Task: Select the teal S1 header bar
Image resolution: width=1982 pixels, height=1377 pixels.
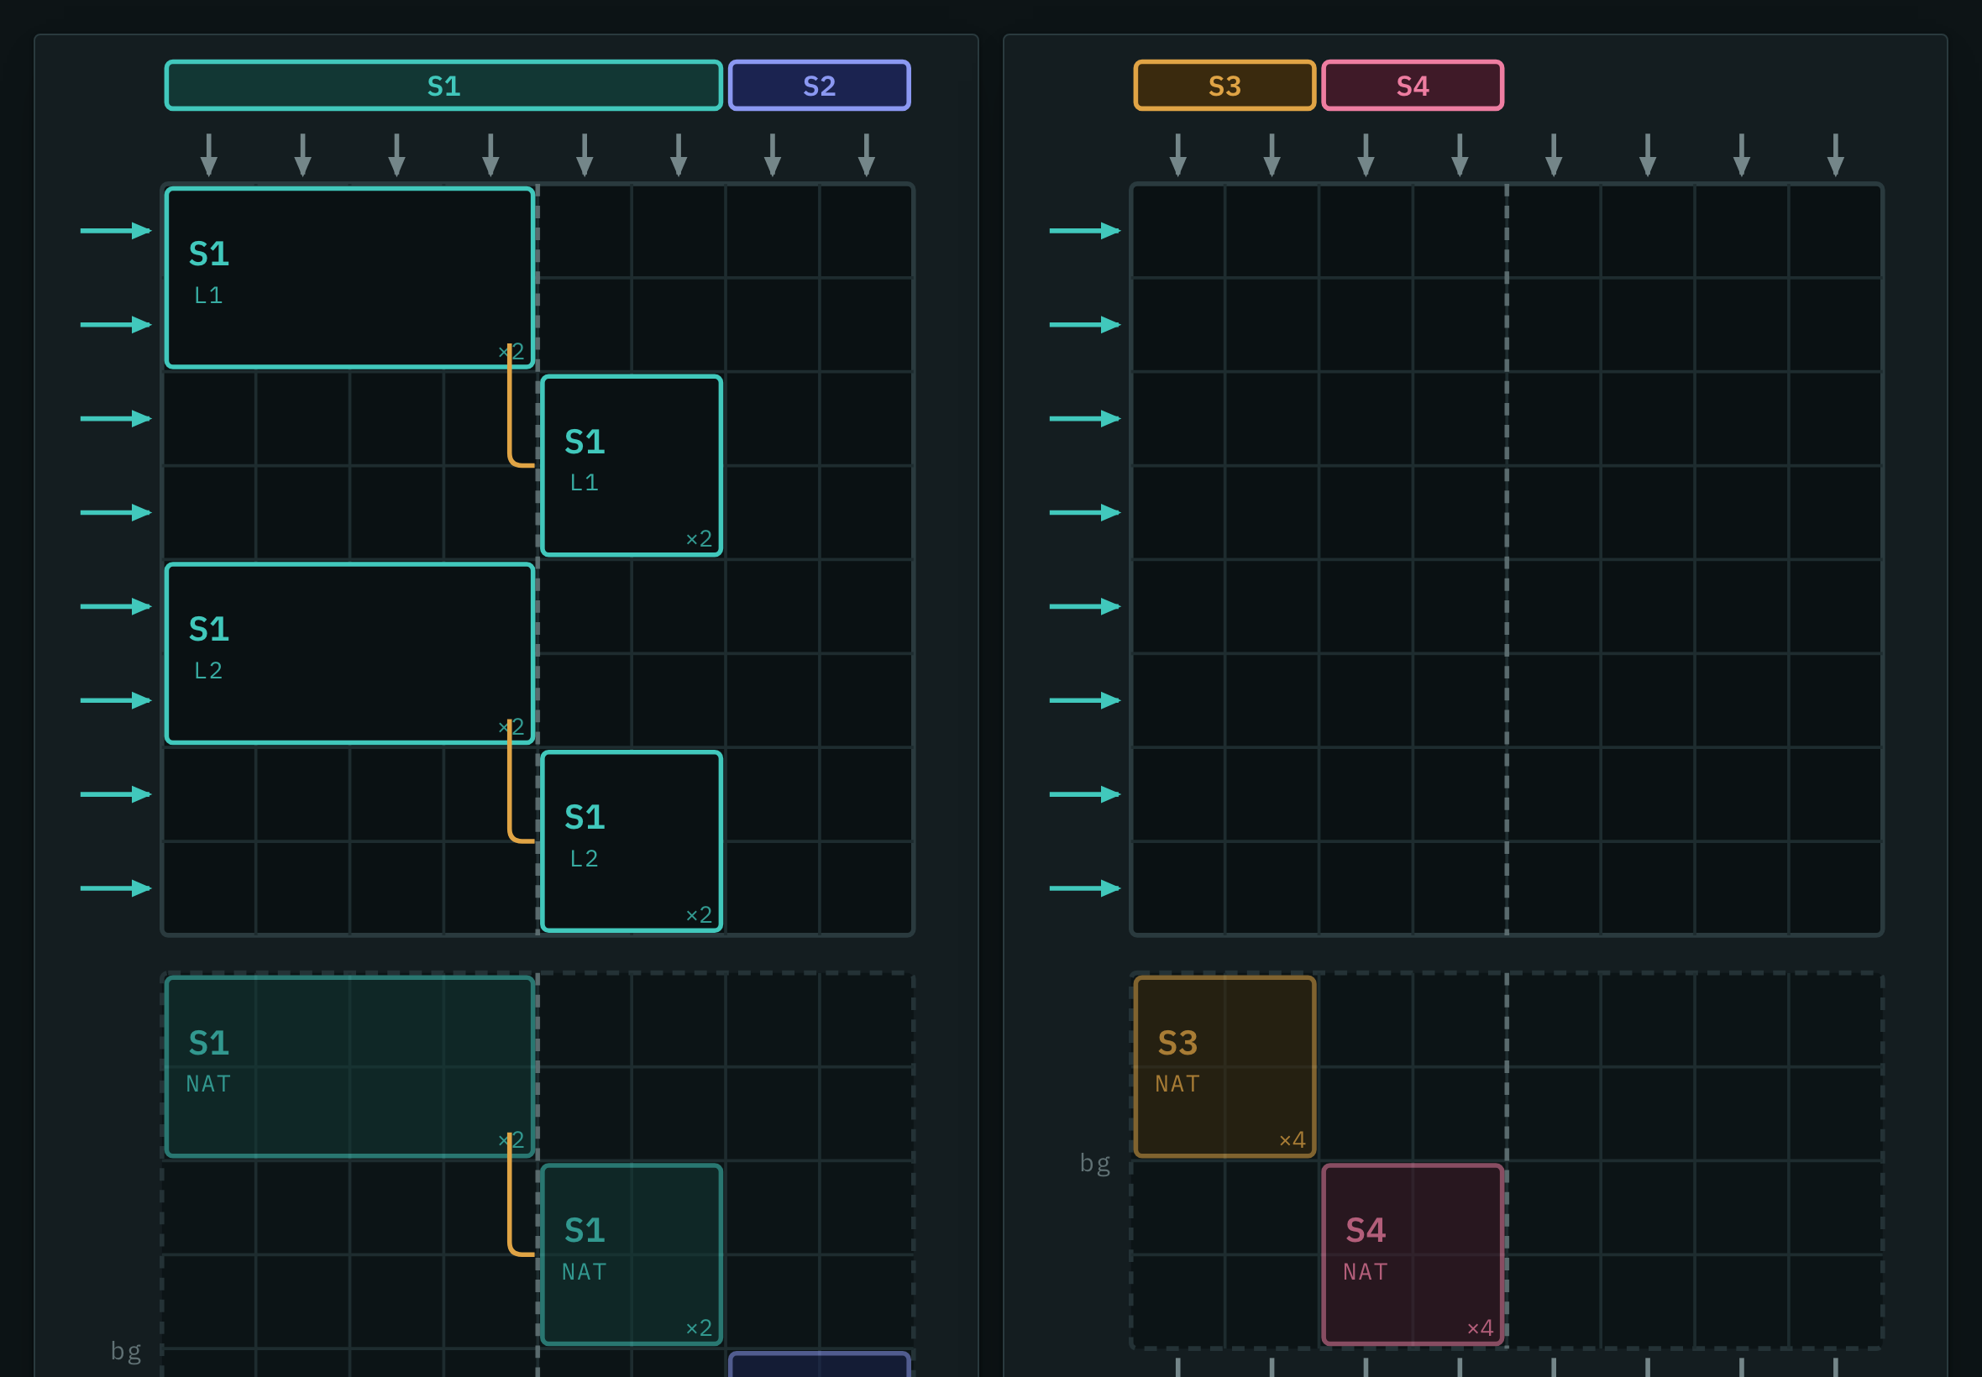Action: click(443, 86)
